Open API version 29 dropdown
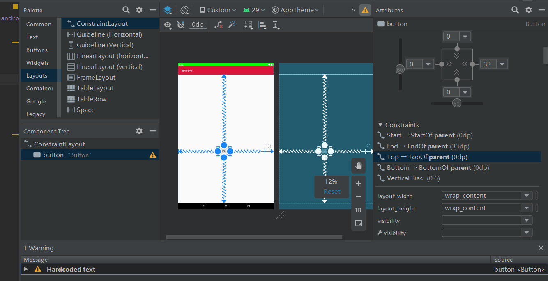Viewport: 548px width, 281px height. [x=254, y=10]
